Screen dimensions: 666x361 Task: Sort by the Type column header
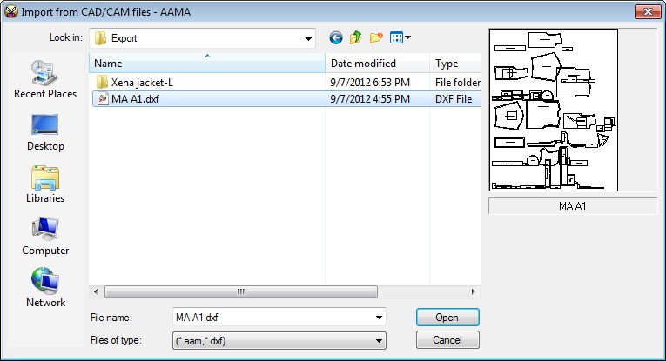(455, 64)
